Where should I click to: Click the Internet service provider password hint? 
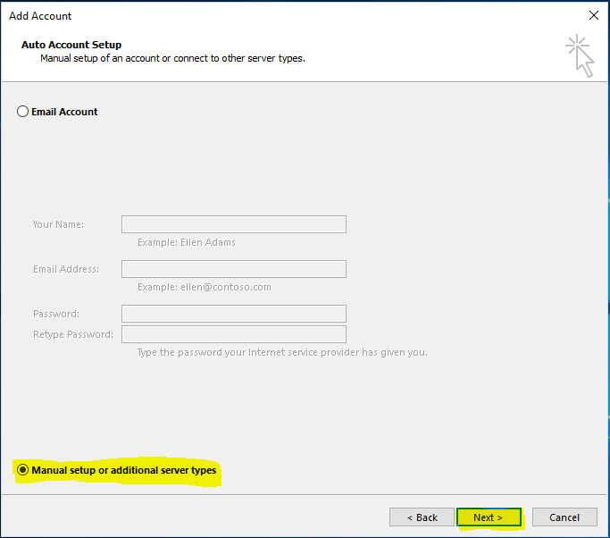click(282, 352)
